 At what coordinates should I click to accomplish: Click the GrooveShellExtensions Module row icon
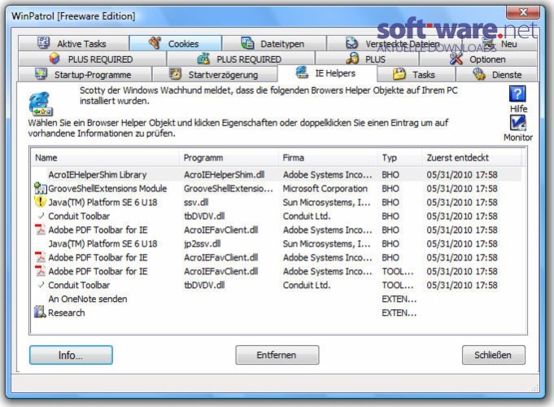[41, 188]
